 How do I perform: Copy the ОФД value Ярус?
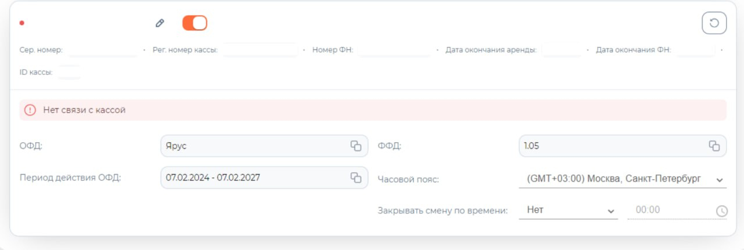tap(356, 146)
